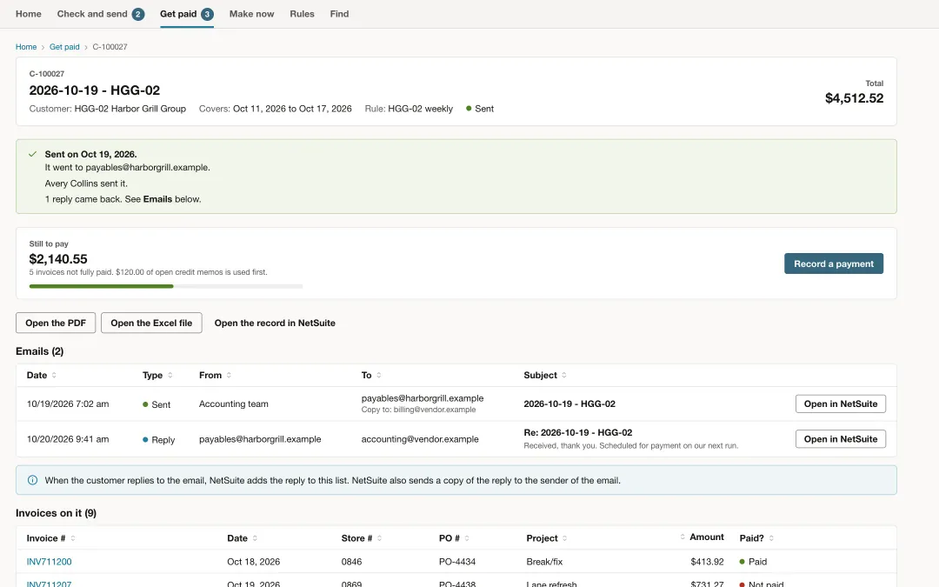The height and width of the screenshot is (587, 939).
Task: Open invoice INV711200 link
Action: point(49,562)
